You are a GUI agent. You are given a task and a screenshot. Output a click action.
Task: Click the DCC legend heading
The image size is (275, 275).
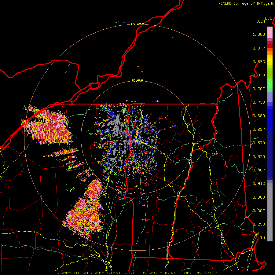pyautogui.click(x=269, y=18)
